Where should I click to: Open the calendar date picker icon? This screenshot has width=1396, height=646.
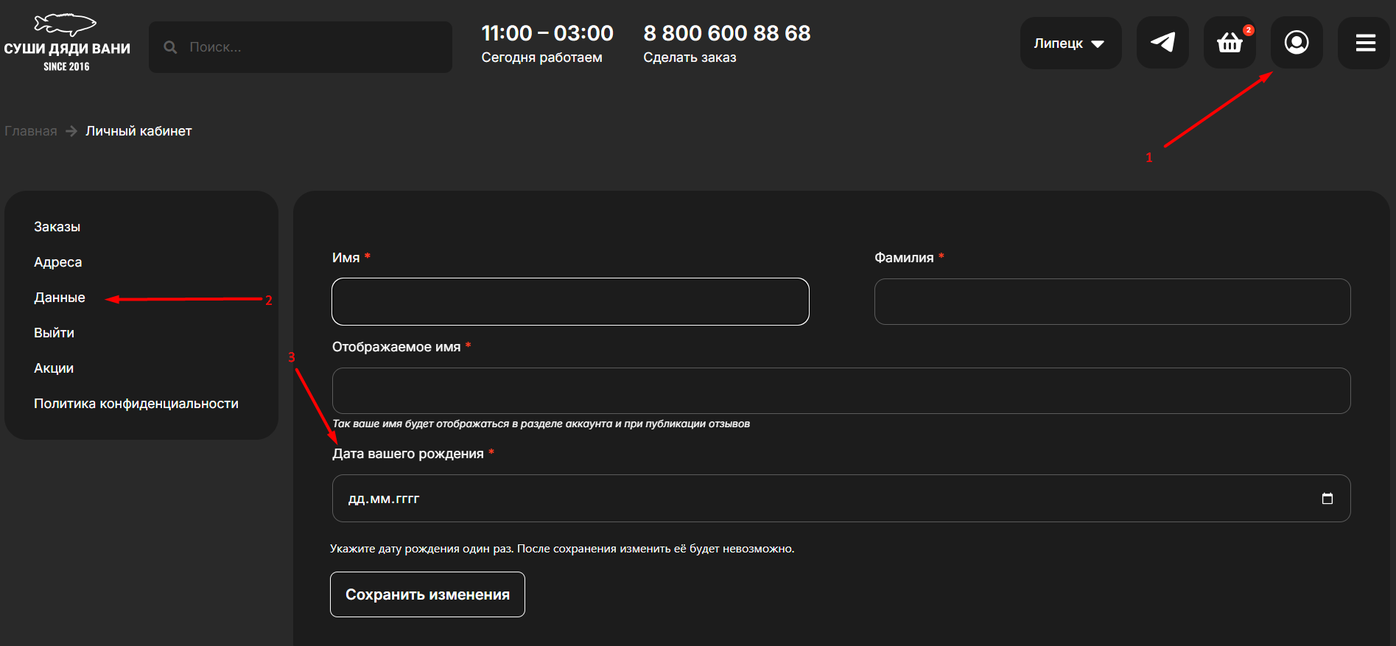1327,499
